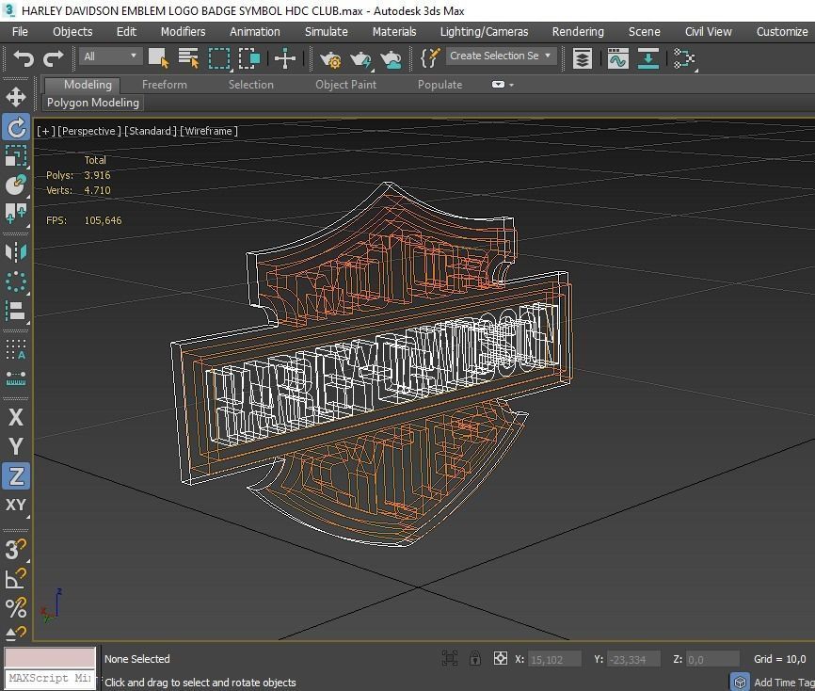Restrict transform to X axis
Screen dimensions: 815x691
click(x=16, y=417)
